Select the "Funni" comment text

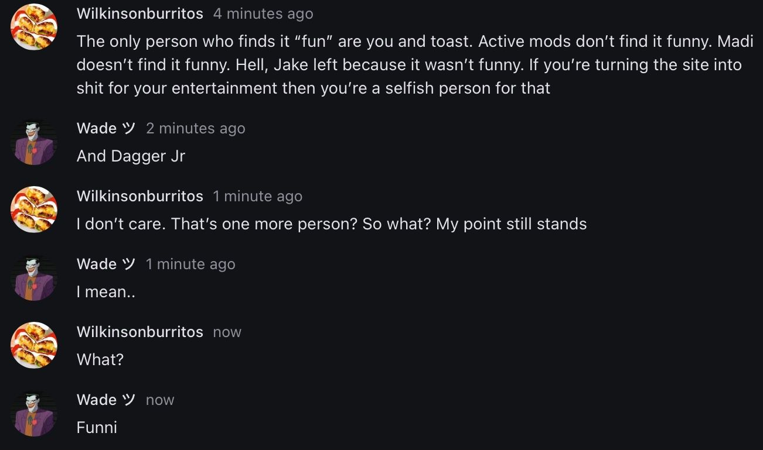click(x=97, y=428)
